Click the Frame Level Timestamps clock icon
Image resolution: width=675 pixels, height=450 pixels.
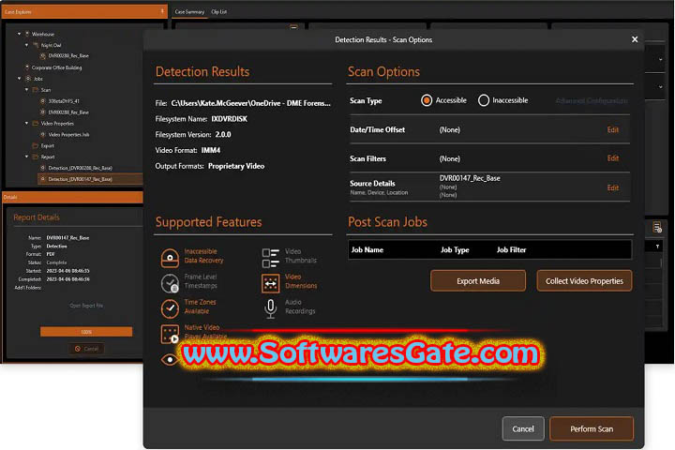[x=170, y=283]
